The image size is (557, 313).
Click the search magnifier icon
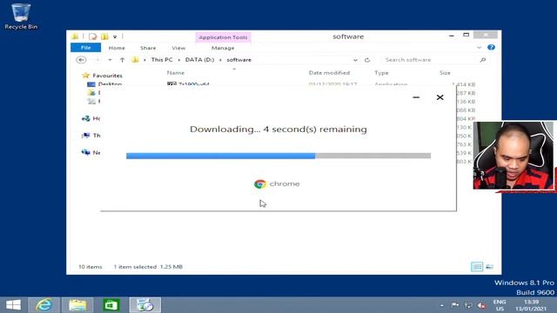[x=483, y=60]
